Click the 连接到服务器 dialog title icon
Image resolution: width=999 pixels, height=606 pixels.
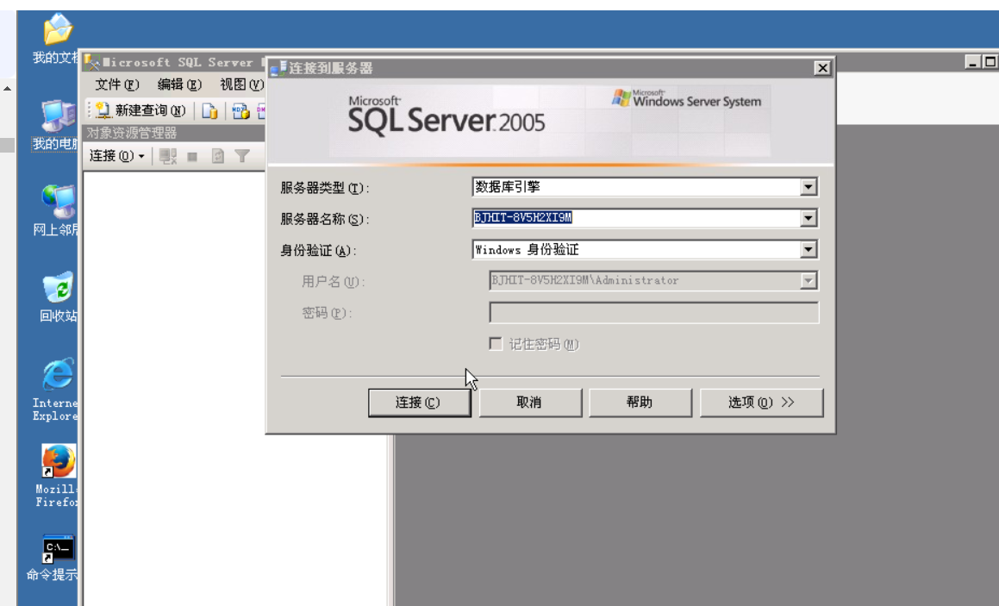[278, 67]
